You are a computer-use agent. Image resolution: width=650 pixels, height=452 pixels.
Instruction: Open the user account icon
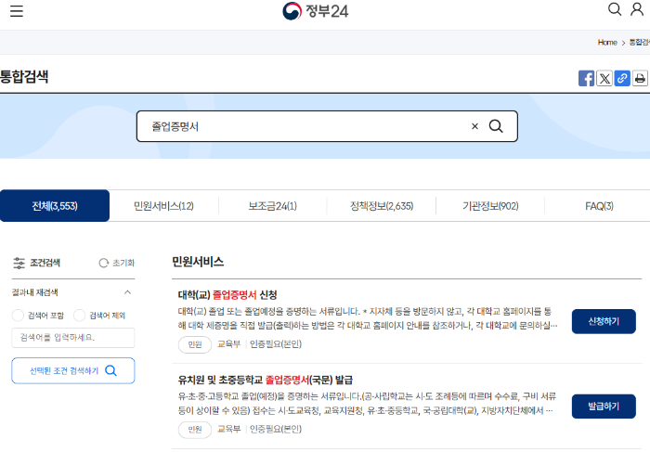637,9
